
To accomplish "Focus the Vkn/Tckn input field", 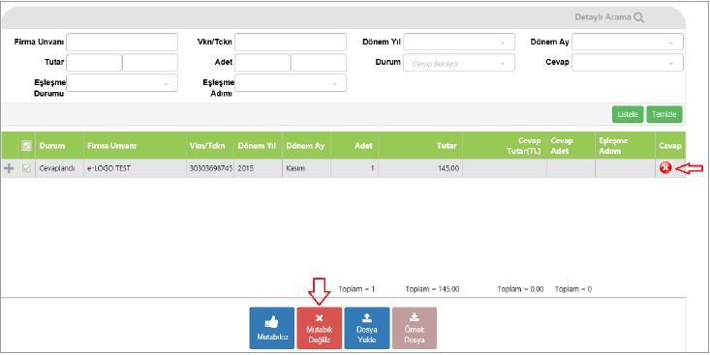I will pyautogui.click(x=291, y=42).
